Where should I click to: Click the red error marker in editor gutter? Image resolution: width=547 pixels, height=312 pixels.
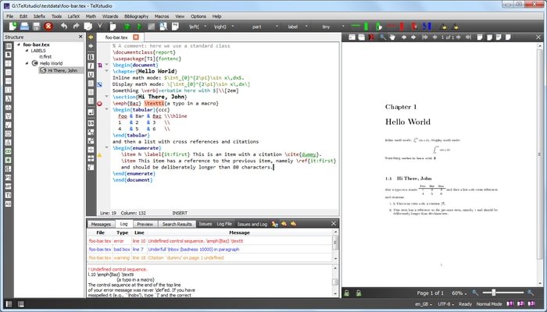point(99,104)
